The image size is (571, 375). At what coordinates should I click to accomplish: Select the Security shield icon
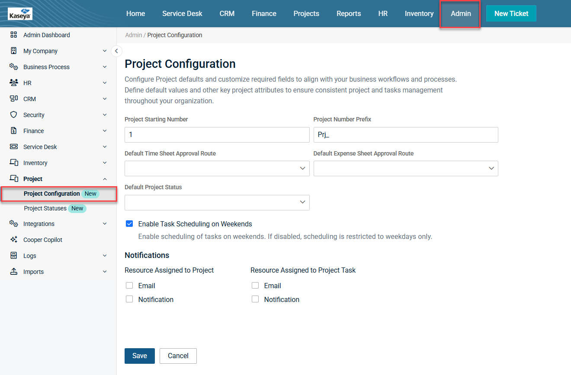(13, 115)
